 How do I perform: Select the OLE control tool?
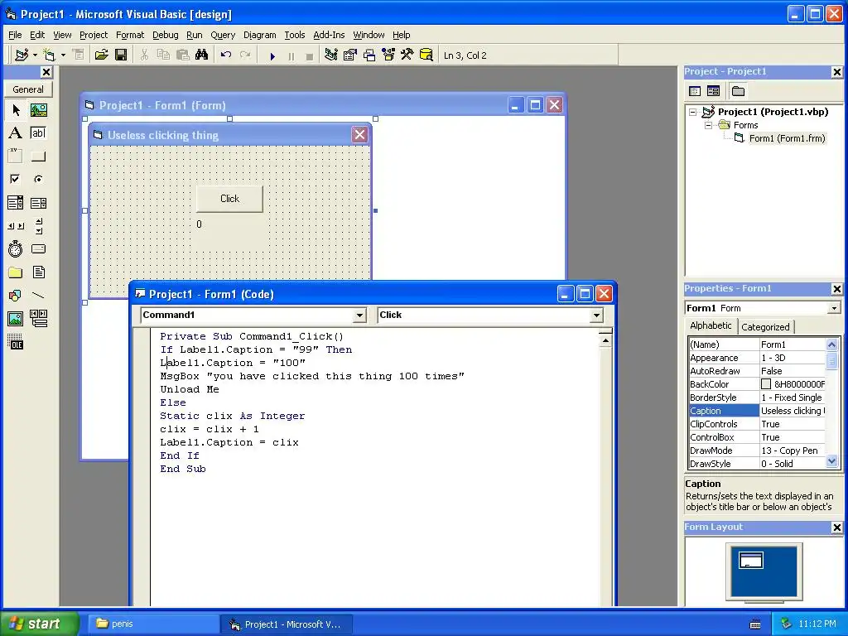16,342
